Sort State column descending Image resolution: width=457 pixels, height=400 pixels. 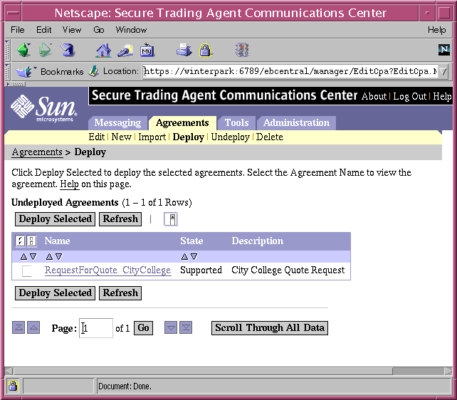coord(194,256)
